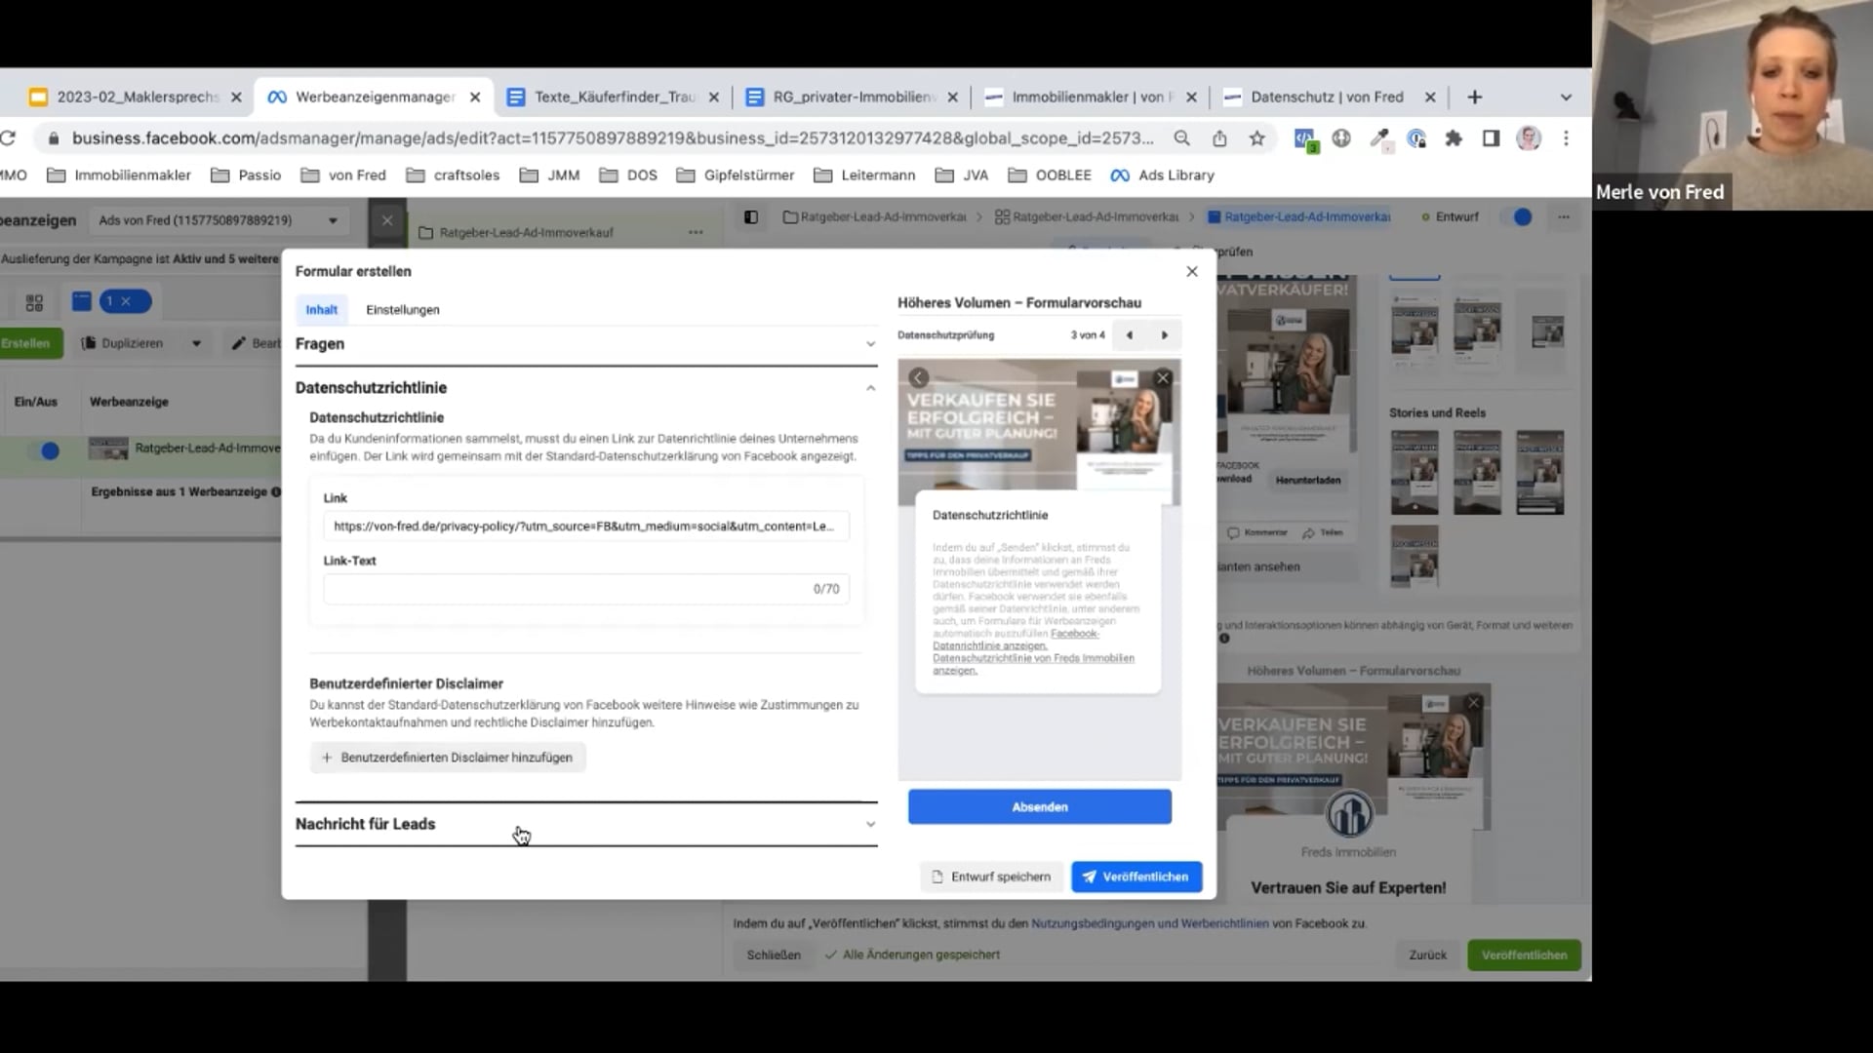Click the Absenden preview button
Image resolution: width=1873 pixels, height=1053 pixels.
click(x=1040, y=807)
